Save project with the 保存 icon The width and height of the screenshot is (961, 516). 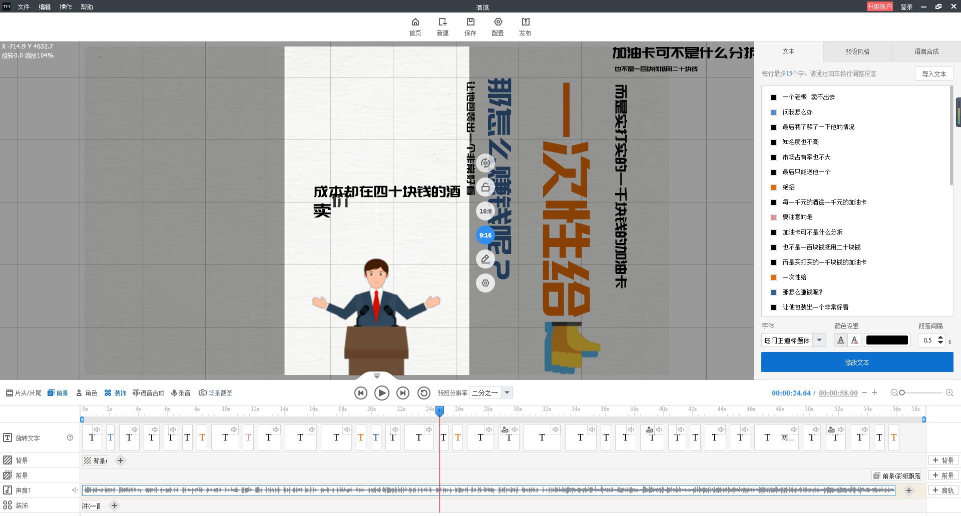[x=470, y=26]
